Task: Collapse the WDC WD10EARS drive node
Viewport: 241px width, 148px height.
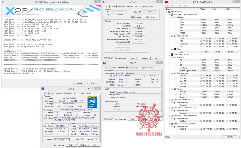Action: [x=169, y=100]
